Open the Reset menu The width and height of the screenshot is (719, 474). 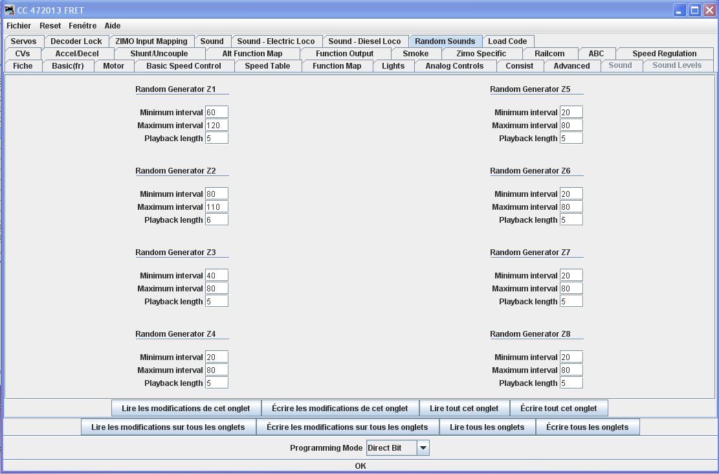coord(50,26)
